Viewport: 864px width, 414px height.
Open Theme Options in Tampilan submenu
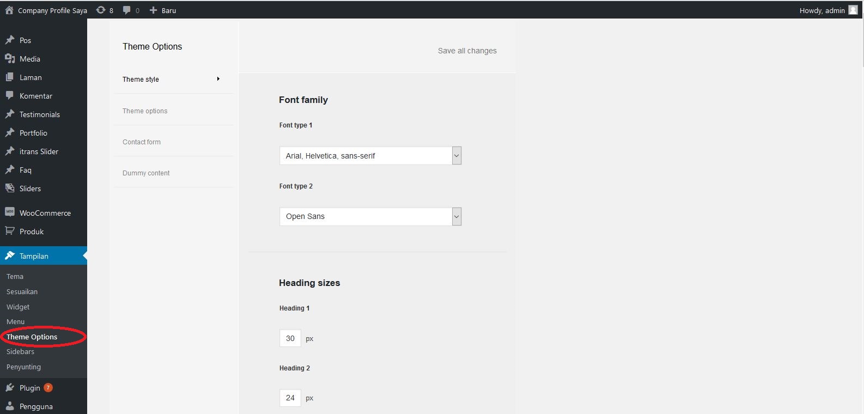pos(32,337)
